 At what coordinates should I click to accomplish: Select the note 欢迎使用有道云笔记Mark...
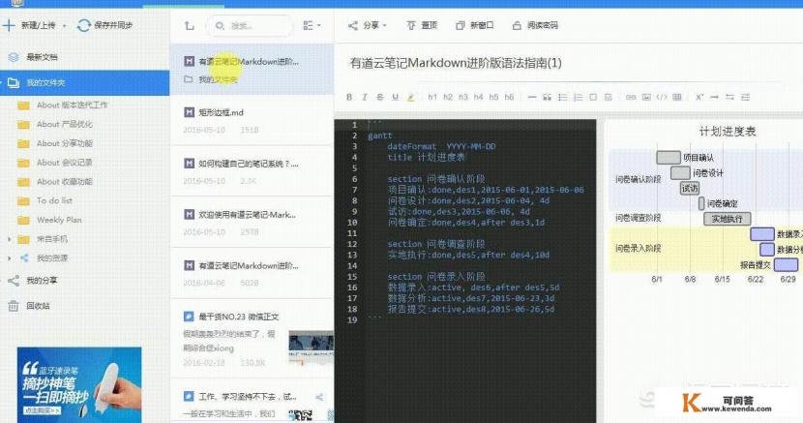point(252,223)
